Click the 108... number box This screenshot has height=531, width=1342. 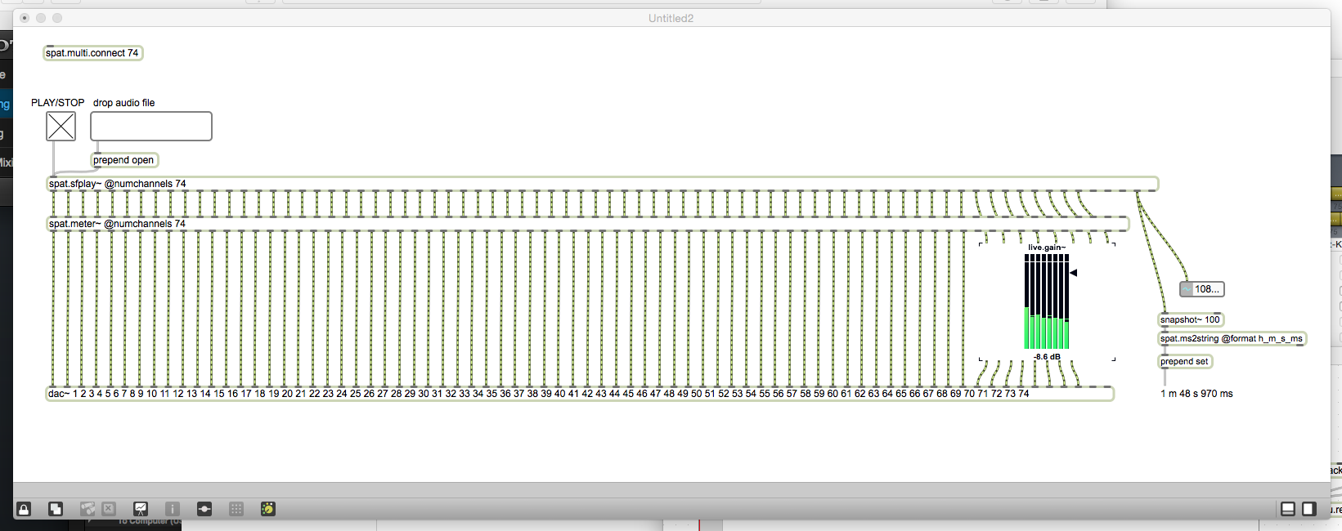(x=1202, y=289)
